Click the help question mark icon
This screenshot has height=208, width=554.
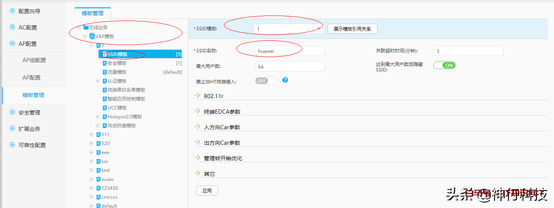tap(285, 80)
